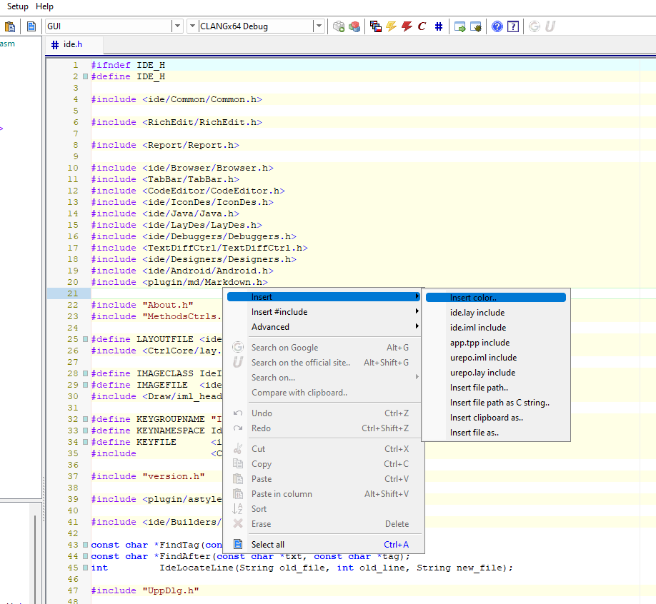Viewport: 656px width, 604px height.
Task: Toggle fold marker on line 2
Action: point(85,76)
